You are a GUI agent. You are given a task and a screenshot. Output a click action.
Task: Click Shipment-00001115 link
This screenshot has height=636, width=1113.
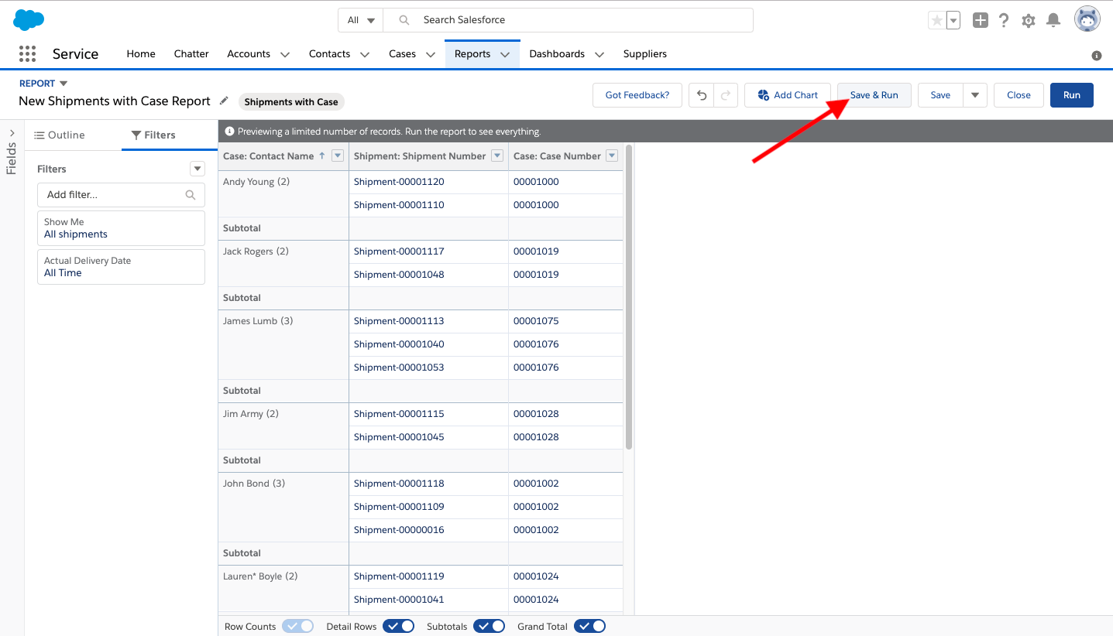coord(399,414)
